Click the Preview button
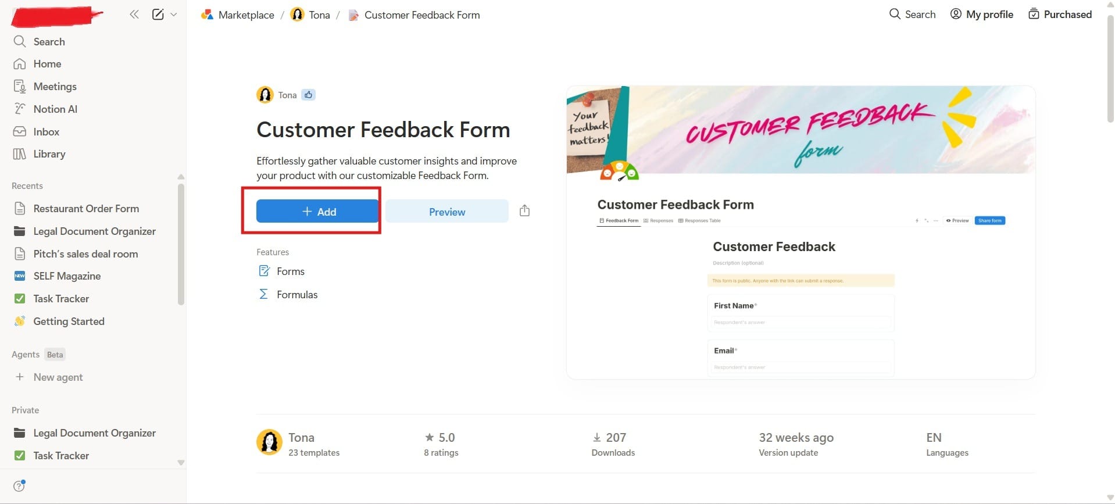This screenshot has height=504, width=1115. pyautogui.click(x=446, y=211)
